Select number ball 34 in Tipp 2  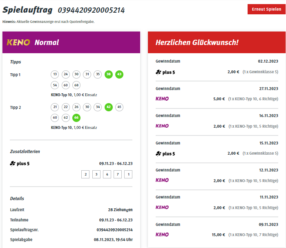tap(98, 107)
